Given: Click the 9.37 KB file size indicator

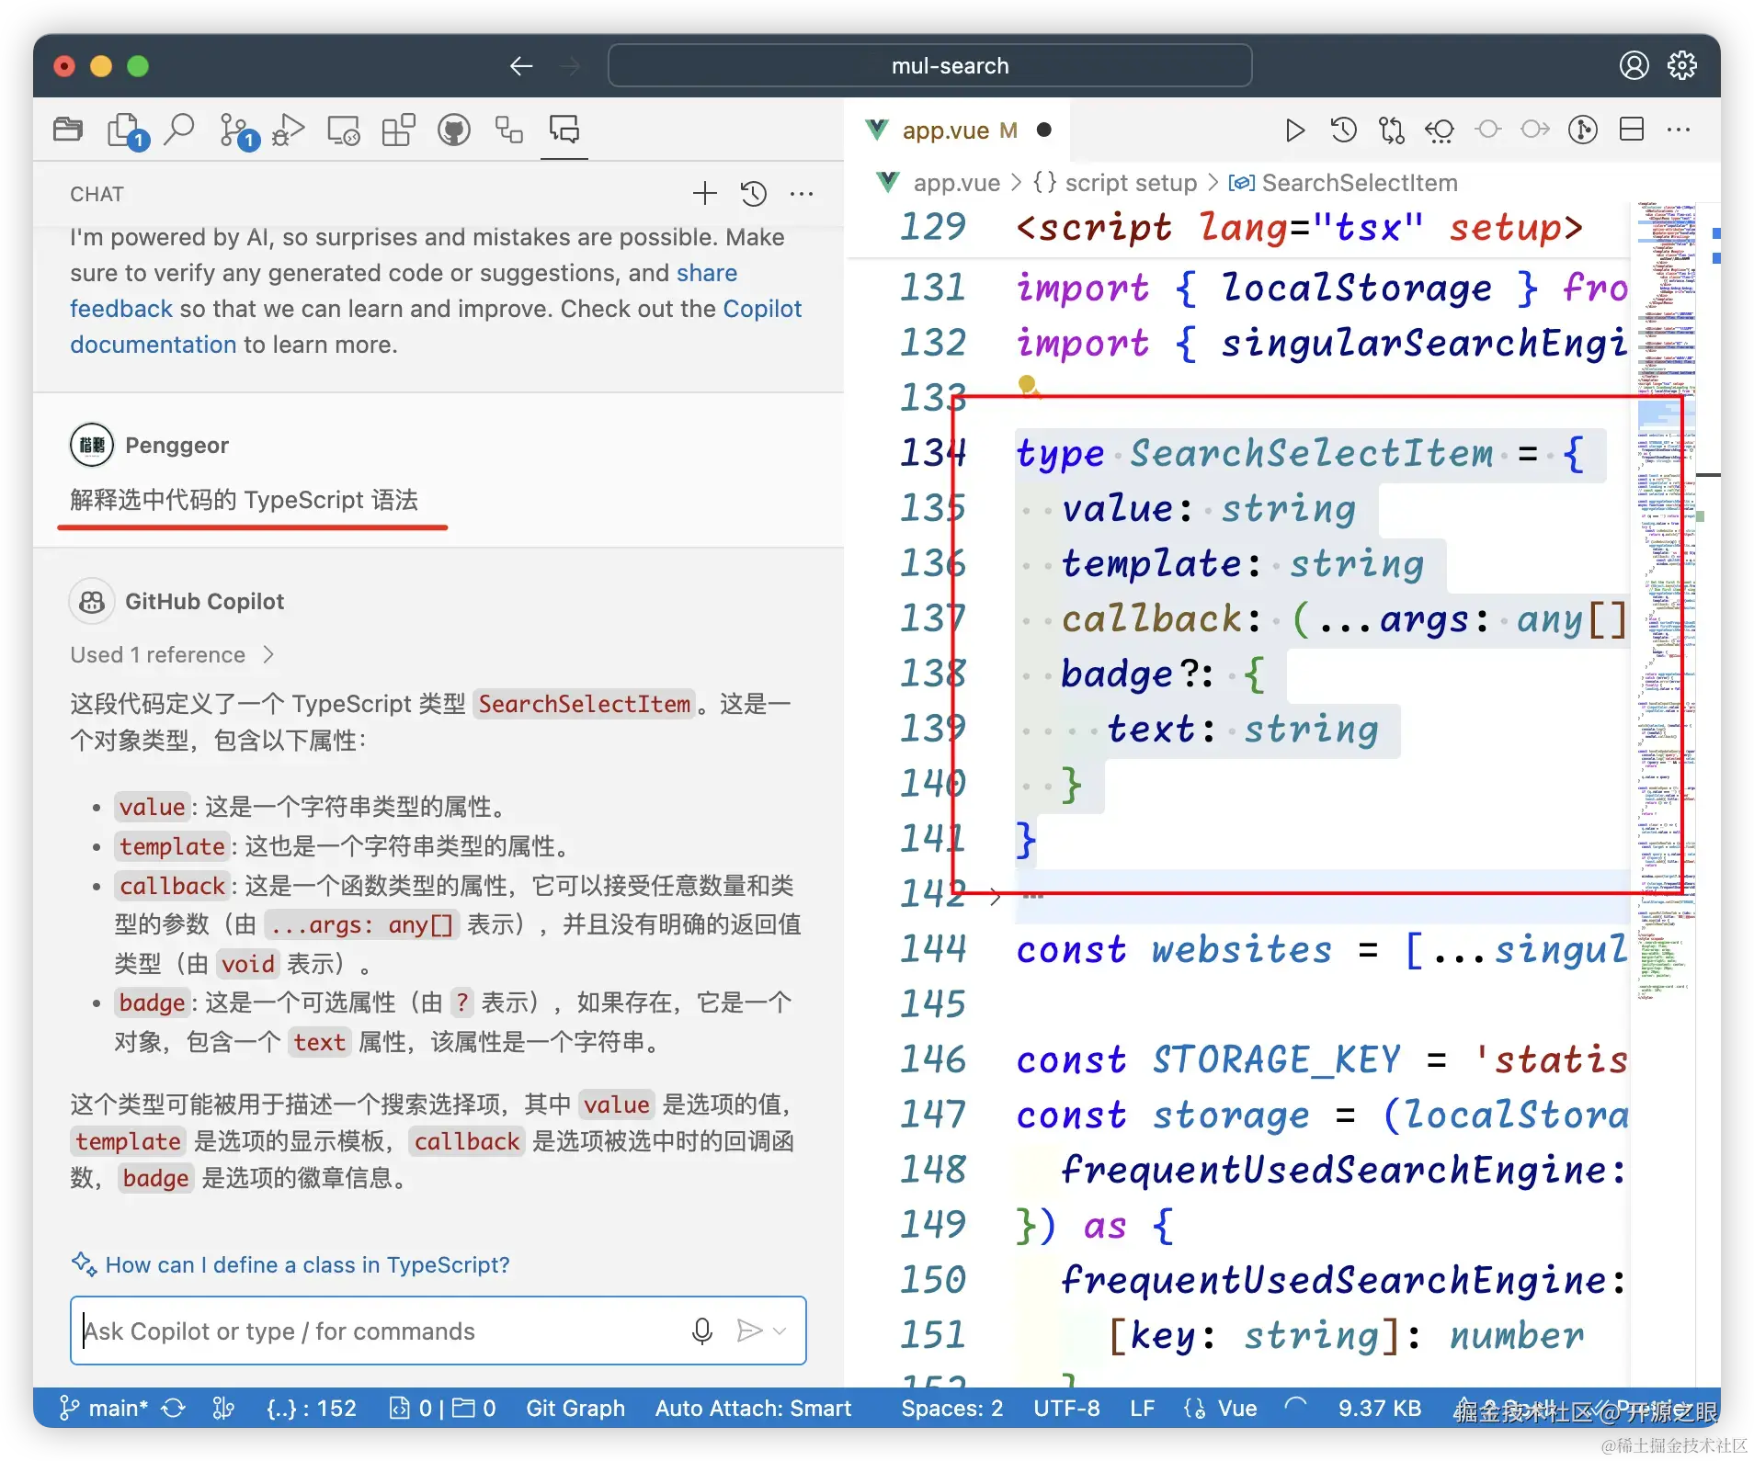Looking at the screenshot, I should pos(1379,1408).
